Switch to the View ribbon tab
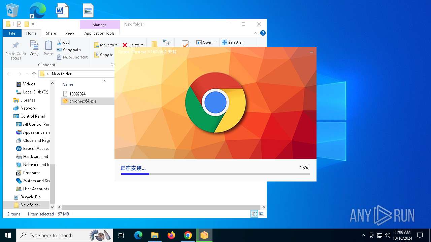The height and width of the screenshot is (242, 431). click(x=70, y=33)
